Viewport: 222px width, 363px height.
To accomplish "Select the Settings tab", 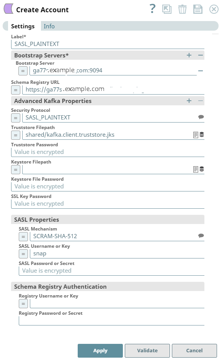I will (x=23, y=26).
